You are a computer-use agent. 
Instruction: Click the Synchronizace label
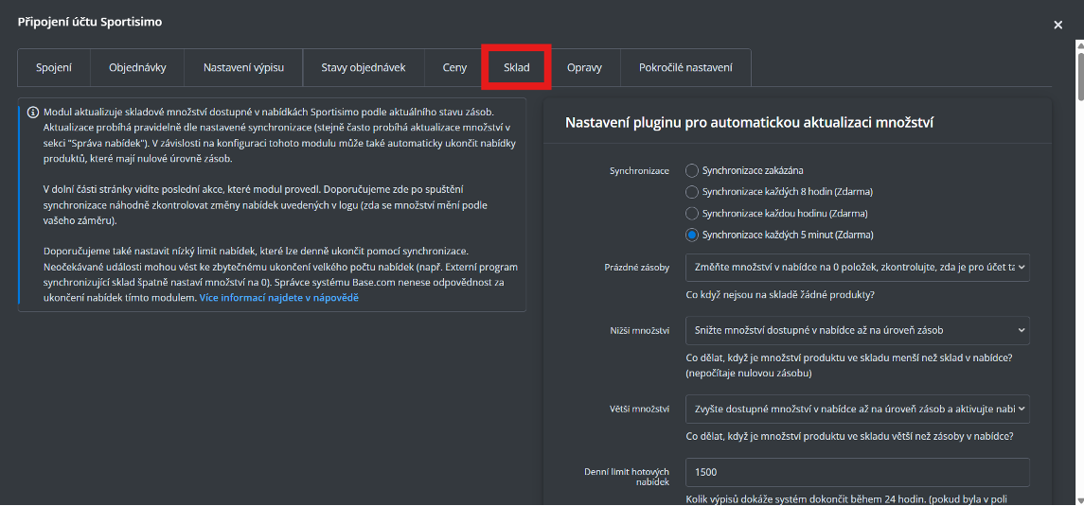[639, 170]
